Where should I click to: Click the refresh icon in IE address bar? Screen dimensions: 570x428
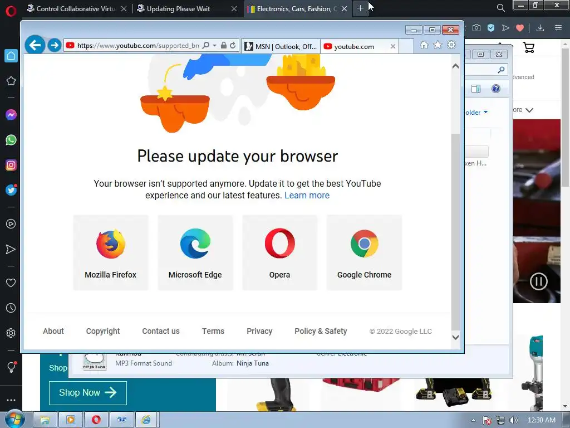point(233,46)
